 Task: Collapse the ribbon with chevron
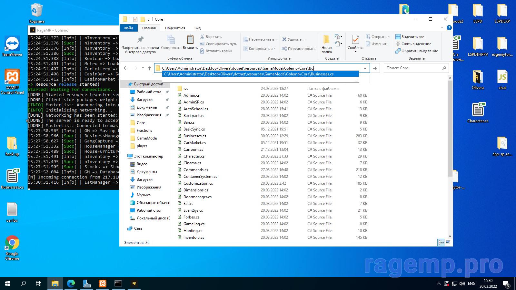pos(442,28)
